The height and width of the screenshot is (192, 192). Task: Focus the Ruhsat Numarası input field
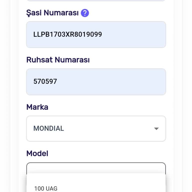[96, 82]
